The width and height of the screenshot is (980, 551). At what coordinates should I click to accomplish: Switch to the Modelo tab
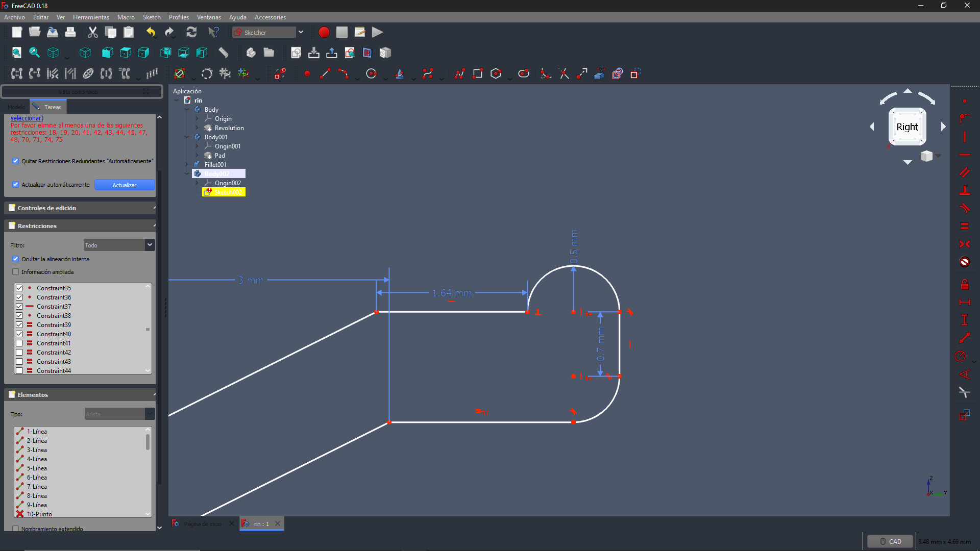(16, 107)
